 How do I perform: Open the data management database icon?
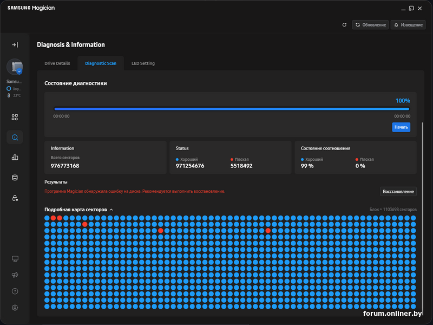15,178
